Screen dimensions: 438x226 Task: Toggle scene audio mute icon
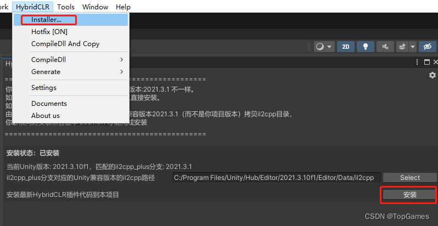(385, 47)
